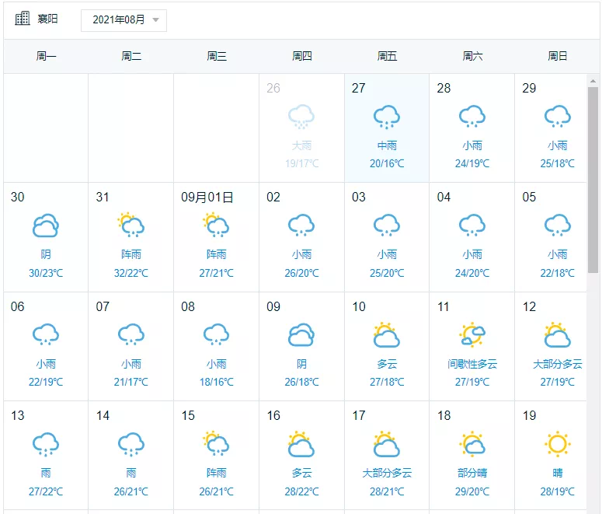The height and width of the screenshot is (514, 602).
Task: Click the 阴 label on day 09
Action: pos(301,364)
